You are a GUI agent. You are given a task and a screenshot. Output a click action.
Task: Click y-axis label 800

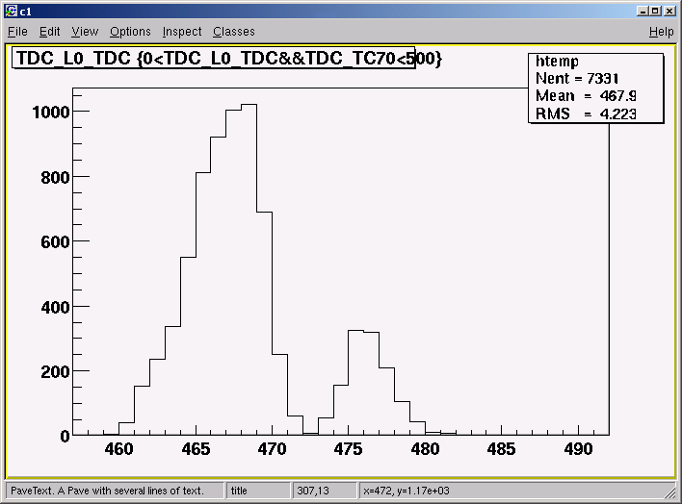coord(55,178)
